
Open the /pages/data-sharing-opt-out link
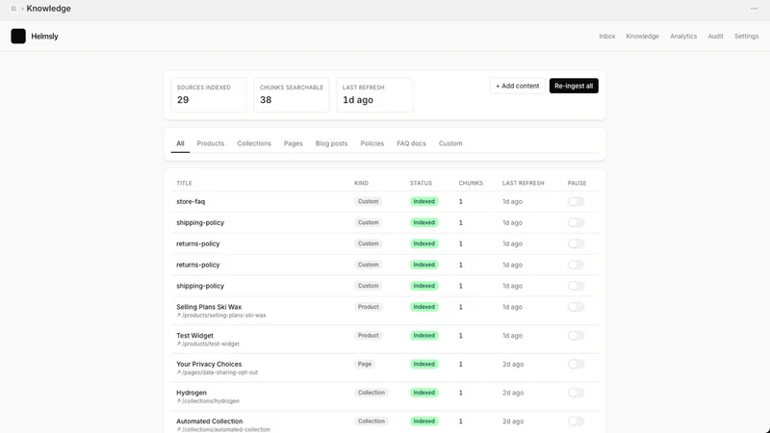[x=218, y=372]
